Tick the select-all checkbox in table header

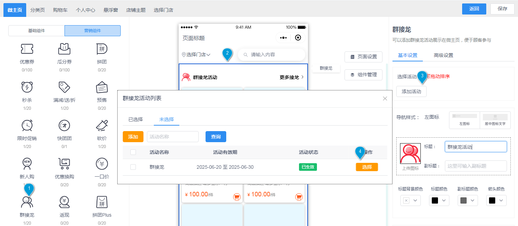(x=133, y=152)
